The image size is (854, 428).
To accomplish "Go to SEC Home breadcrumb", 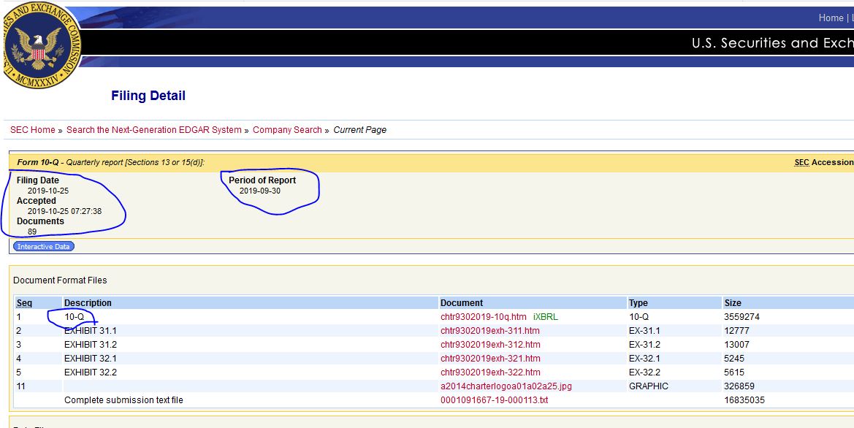I will (x=32, y=130).
